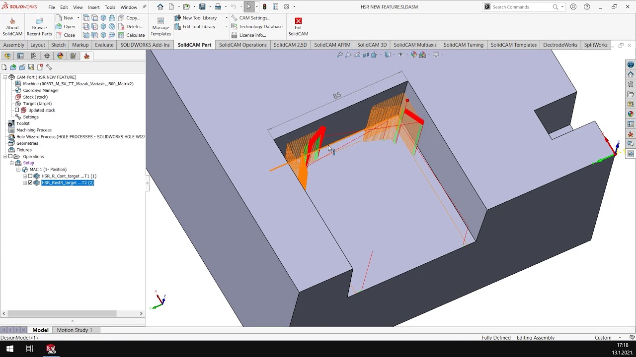This screenshot has height=357, width=636.
Task: Open the ConfigurationManager tab icon
Action: pyautogui.click(x=34, y=56)
